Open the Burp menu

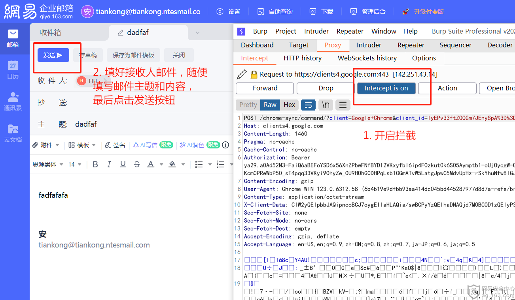click(x=260, y=32)
